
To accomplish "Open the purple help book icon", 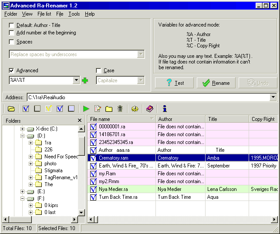I will 150,109.
